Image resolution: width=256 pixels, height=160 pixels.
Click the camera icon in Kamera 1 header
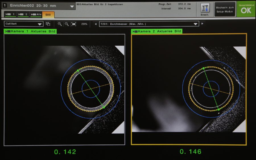pos(8,31)
